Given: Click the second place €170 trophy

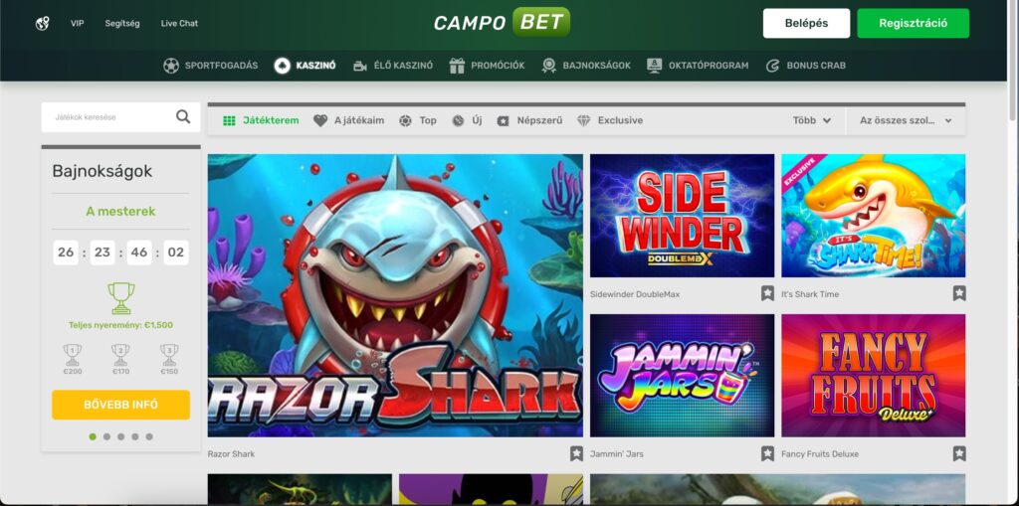Looking at the screenshot, I should pos(120,355).
